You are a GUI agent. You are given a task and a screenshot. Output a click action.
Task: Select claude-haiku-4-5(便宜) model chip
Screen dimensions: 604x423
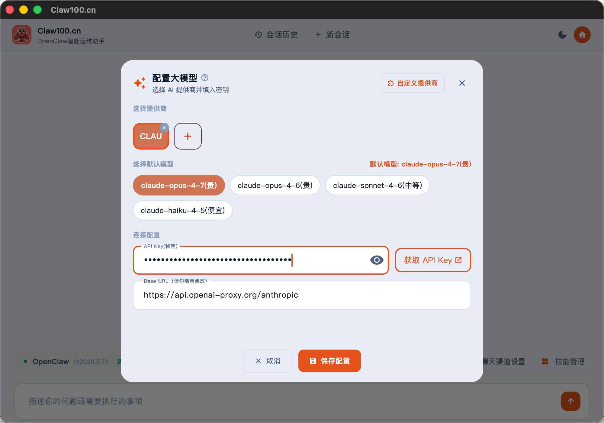(183, 210)
